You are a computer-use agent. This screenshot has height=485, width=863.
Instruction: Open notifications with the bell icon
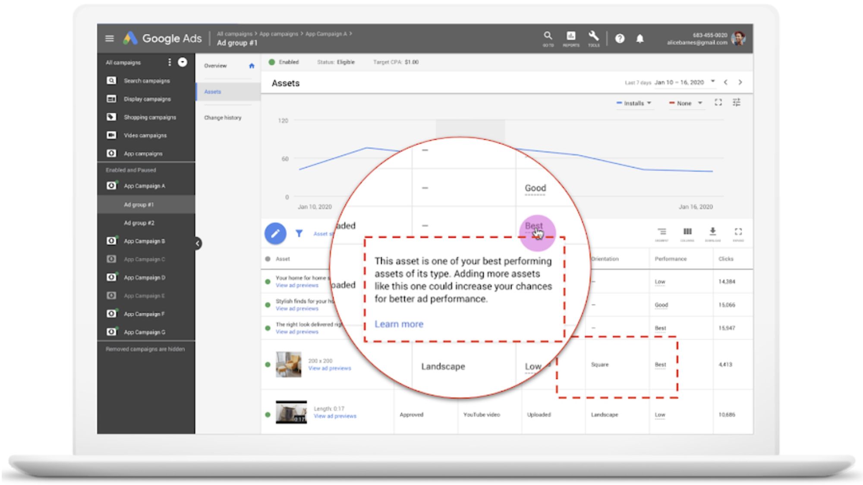tap(640, 39)
